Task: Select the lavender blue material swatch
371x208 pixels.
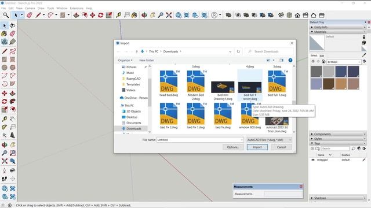Action: 317,84
